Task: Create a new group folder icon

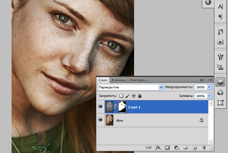Action: coord(185,148)
